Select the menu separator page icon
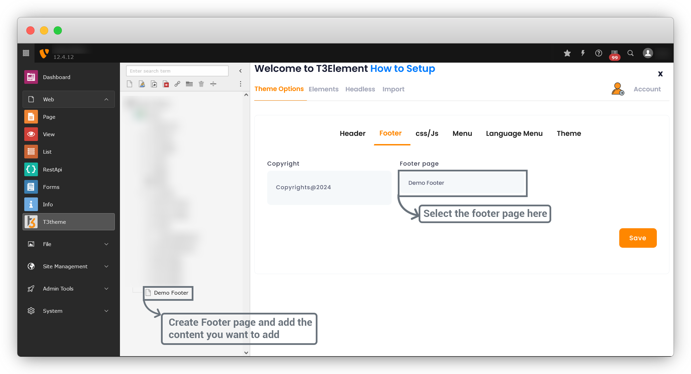The width and height of the screenshot is (691, 374). click(213, 84)
